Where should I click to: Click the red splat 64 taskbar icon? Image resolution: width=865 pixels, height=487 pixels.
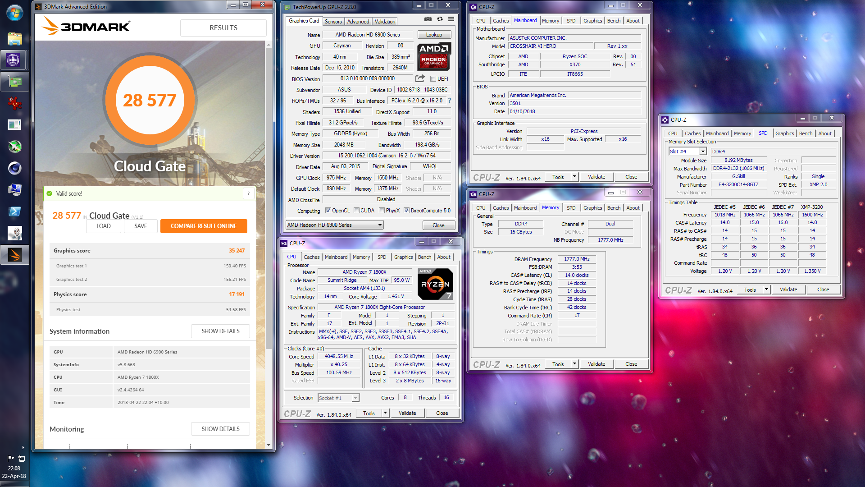pos(14,103)
